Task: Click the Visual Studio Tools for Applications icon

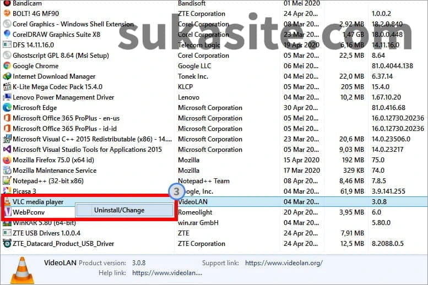Action: 7,150
